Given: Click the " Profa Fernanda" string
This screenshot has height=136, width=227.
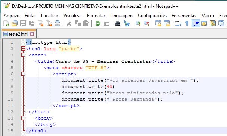Looking at the screenshot, I should (132, 100).
